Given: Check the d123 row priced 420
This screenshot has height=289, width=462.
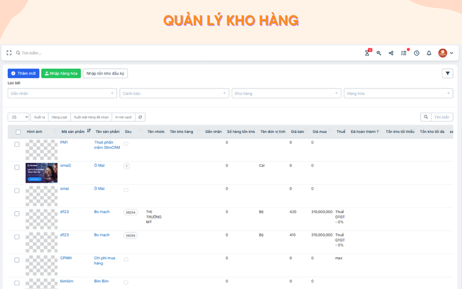Looking at the screenshot, I should coord(17,213).
